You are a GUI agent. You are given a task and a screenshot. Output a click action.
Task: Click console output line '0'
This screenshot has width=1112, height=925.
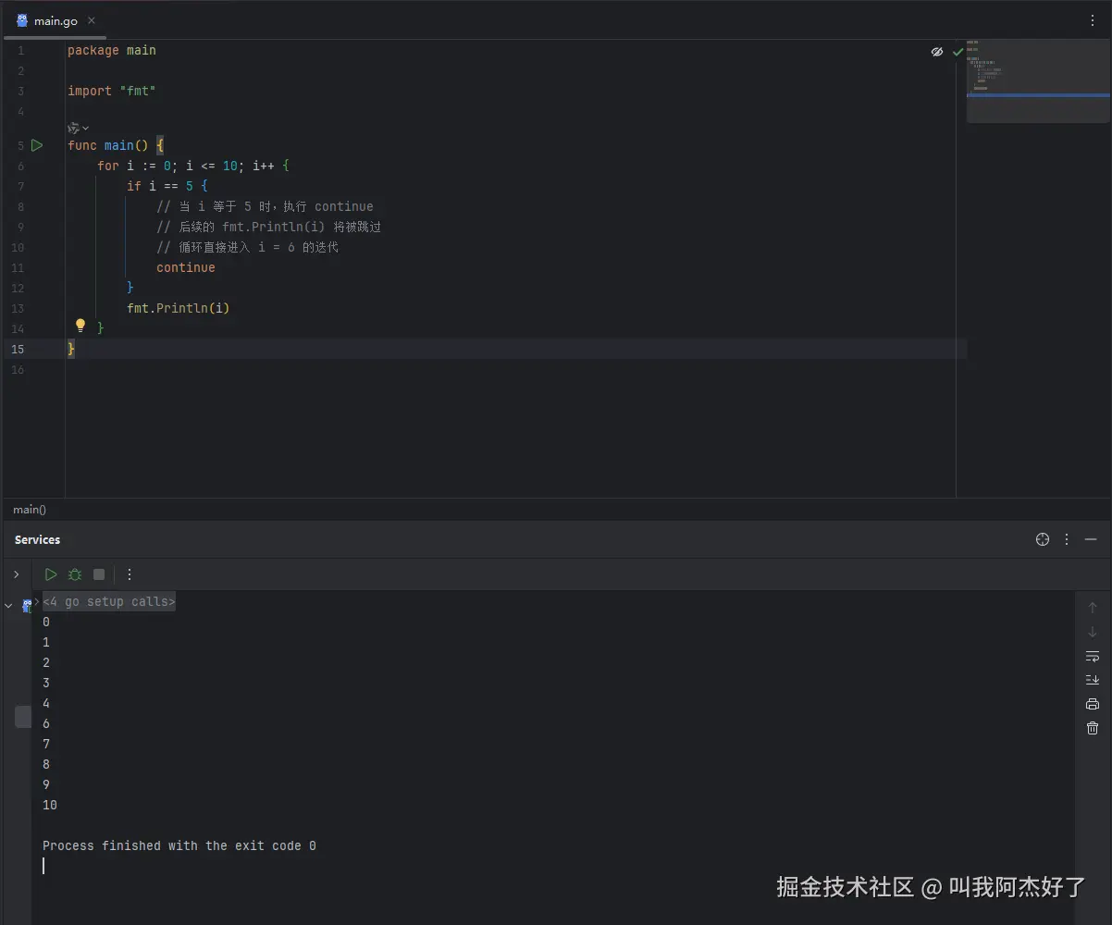click(x=46, y=622)
